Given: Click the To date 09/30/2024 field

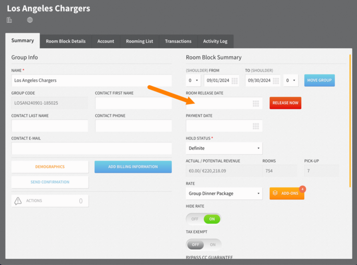Looking at the screenshot, I should tap(263, 80).
